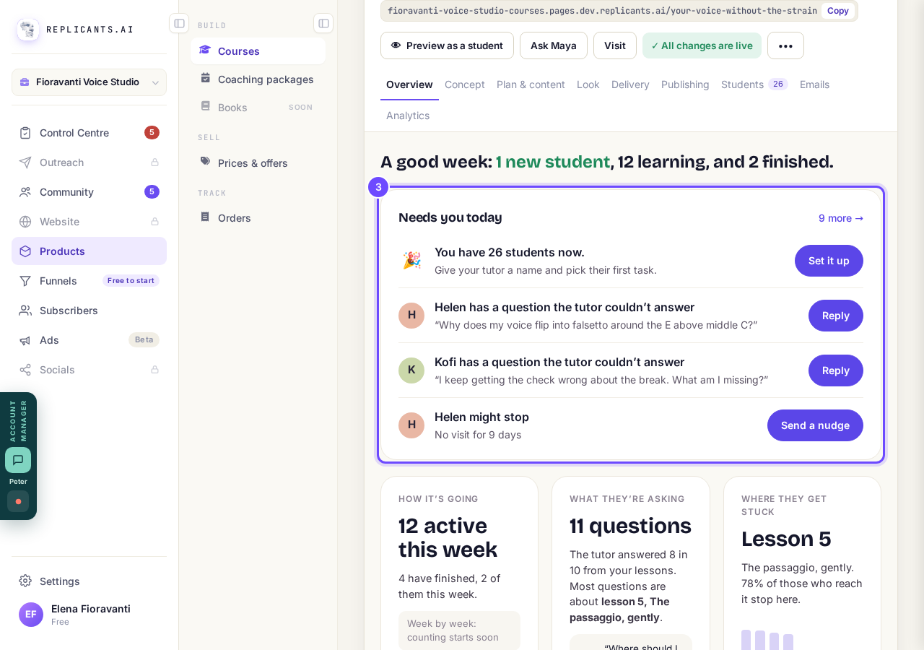Open Elena Fioravanti's account menu
Viewport: 924px width, 650px height.
coord(89,615)
